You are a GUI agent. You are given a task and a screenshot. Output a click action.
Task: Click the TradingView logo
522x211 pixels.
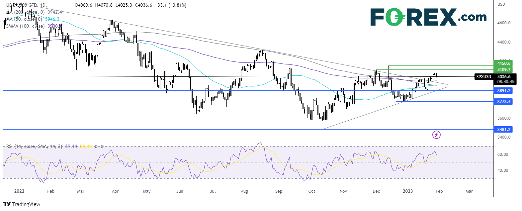coord(22,204)
